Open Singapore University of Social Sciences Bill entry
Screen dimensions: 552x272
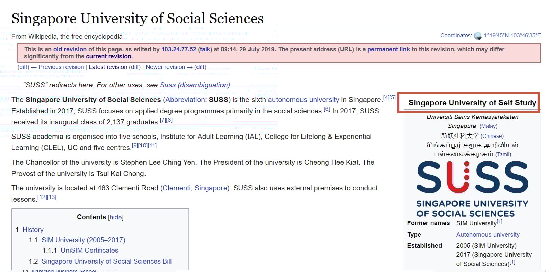coord(106,261)
